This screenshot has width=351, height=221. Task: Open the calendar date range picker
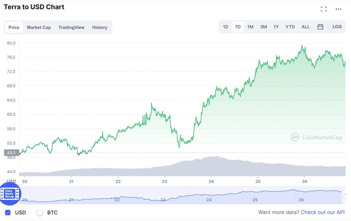point(320,27)
